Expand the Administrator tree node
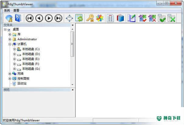 pyautogui.click(x=10, y=39)
